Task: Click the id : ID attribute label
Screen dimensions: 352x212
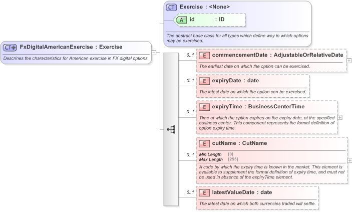Action: (207, 20)
